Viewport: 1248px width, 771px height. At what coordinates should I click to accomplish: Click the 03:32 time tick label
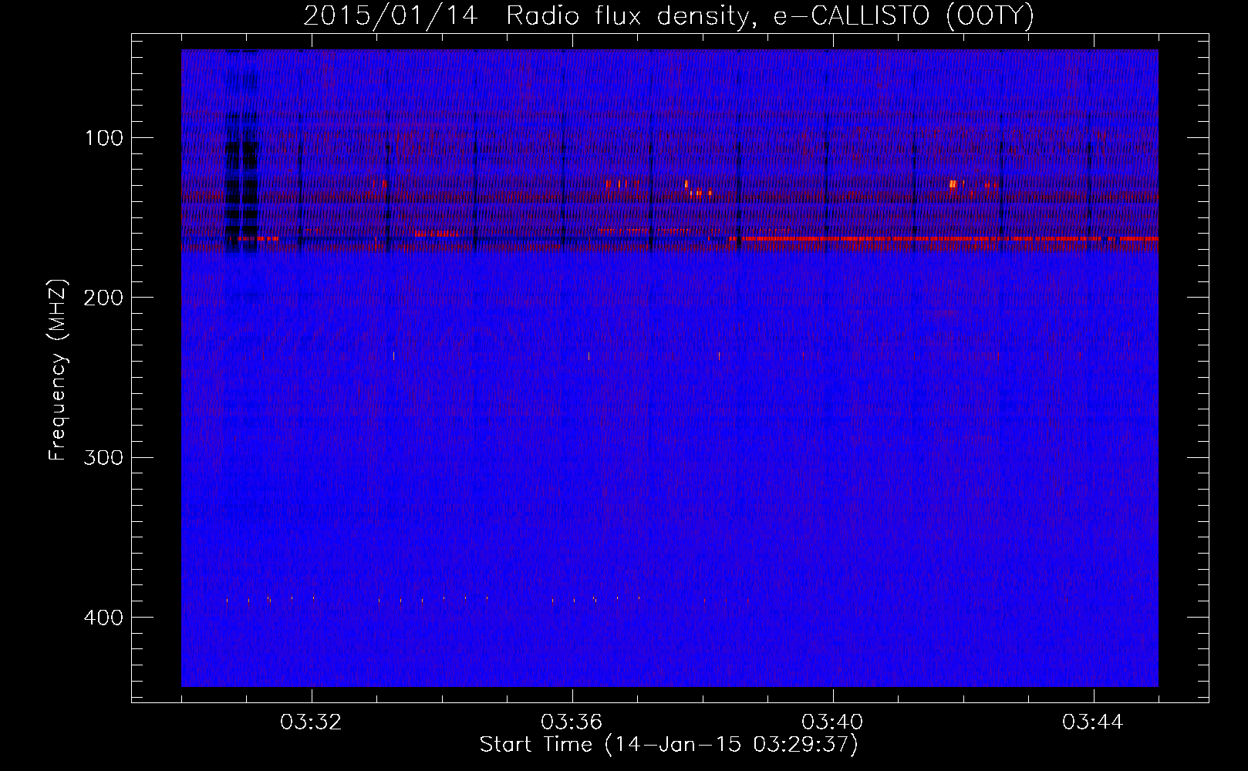[x=311, y=722]
